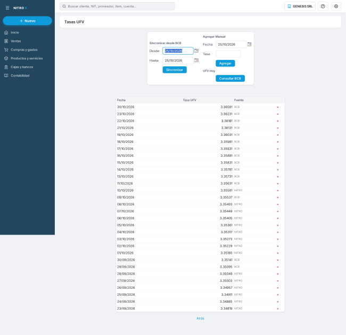Open the settings gear icon
Image resolution: width=346 pixels, height=335 pixels.
pos(336,6)
